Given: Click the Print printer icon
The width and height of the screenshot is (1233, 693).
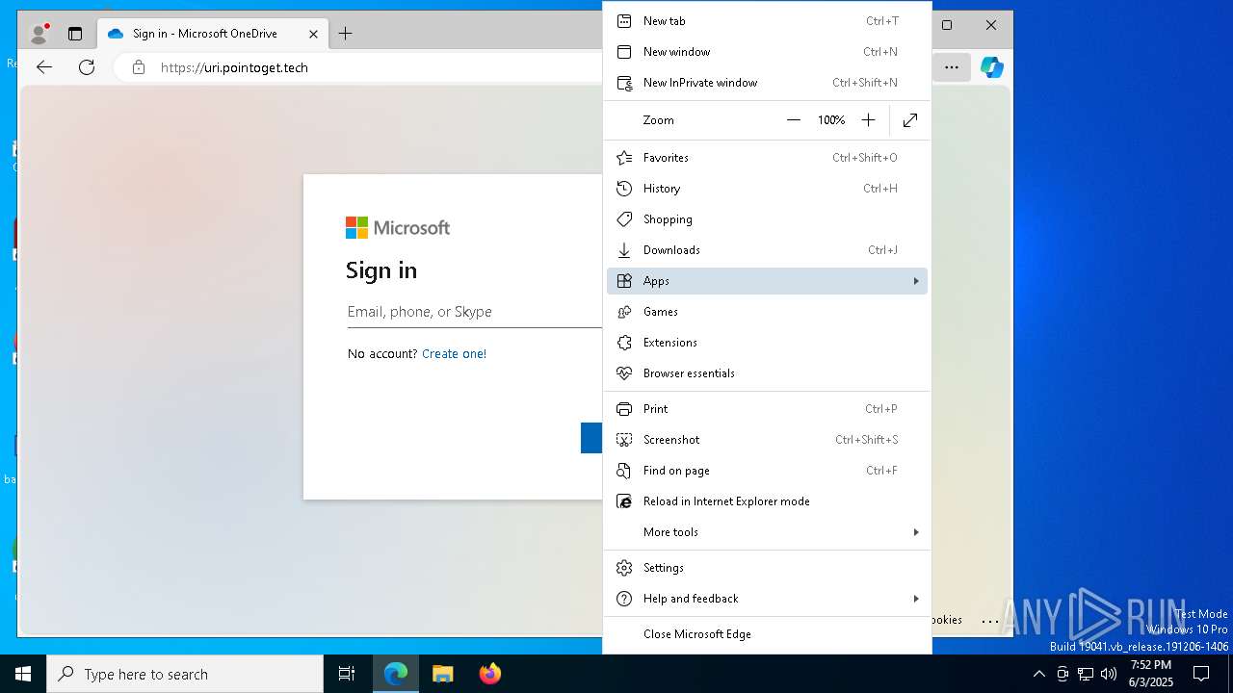Looking at the screenshot, I should pyautogui.click(x=624, y=409).
